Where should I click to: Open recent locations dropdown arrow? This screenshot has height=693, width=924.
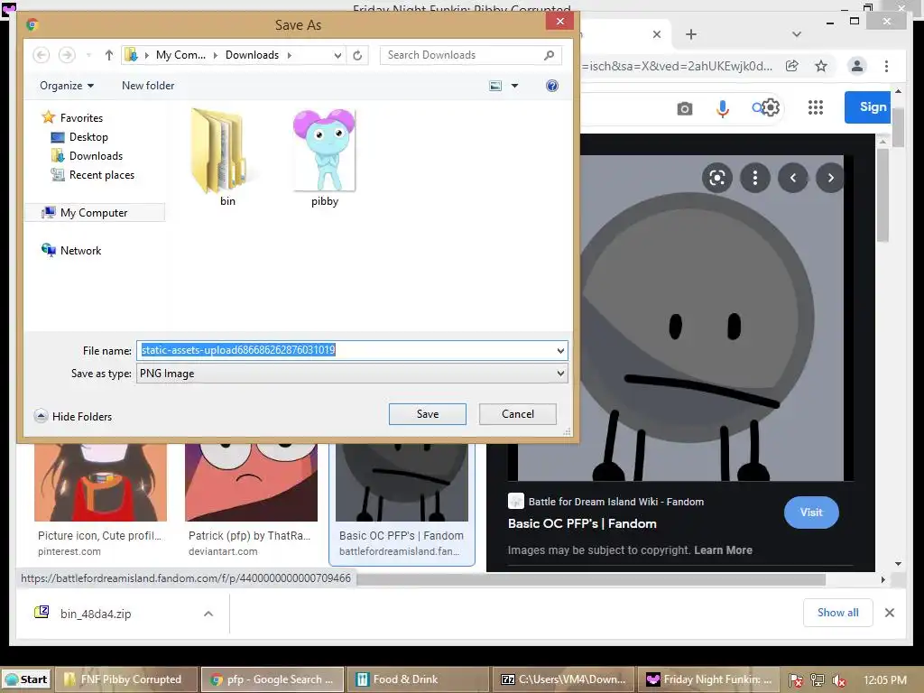pyautogui.click(x=88, y=55)
